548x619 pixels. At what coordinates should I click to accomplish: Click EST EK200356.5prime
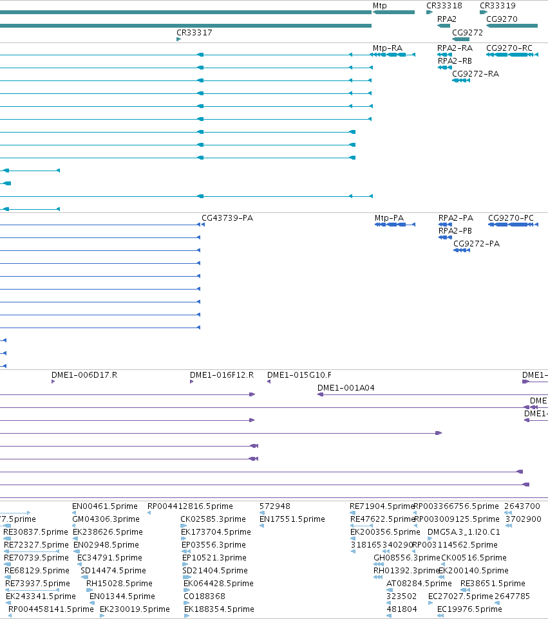pyautogui.click(x=385, y=532)
